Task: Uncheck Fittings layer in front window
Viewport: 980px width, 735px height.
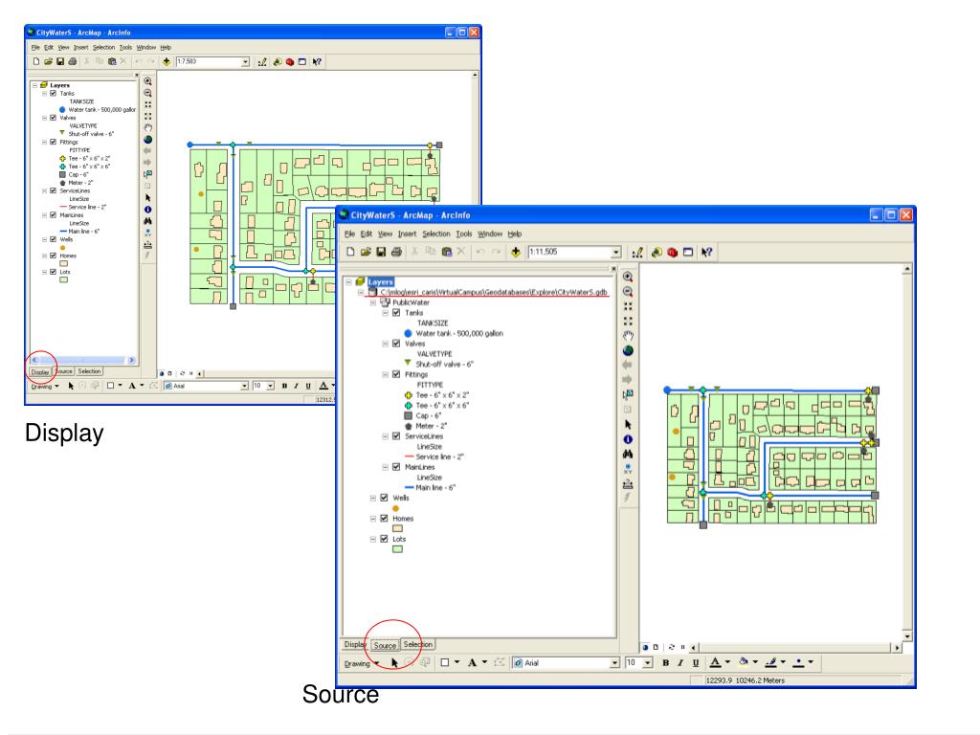Action: [396, 374]
